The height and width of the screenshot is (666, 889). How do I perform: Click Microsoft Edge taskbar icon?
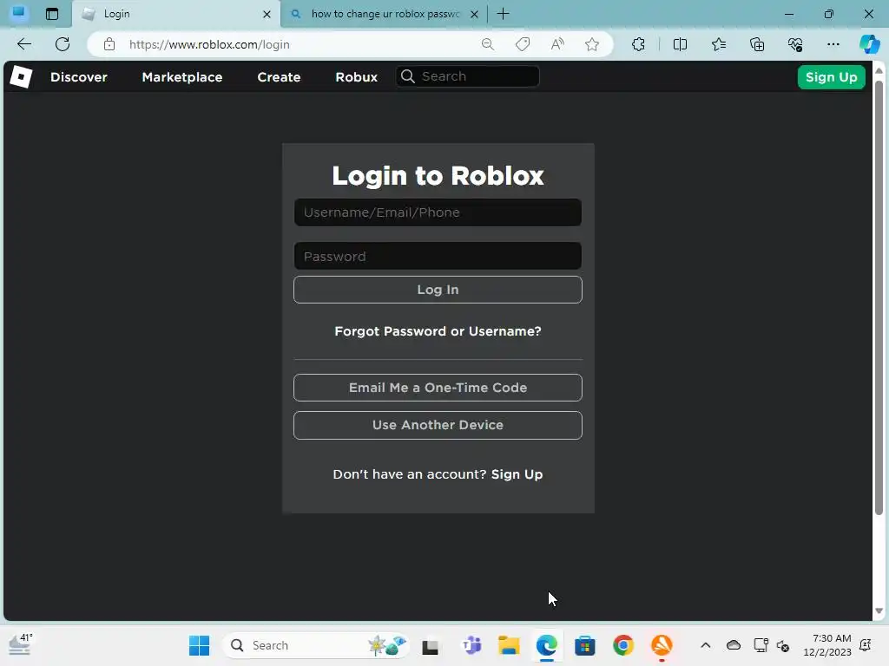tap(547, 645)
